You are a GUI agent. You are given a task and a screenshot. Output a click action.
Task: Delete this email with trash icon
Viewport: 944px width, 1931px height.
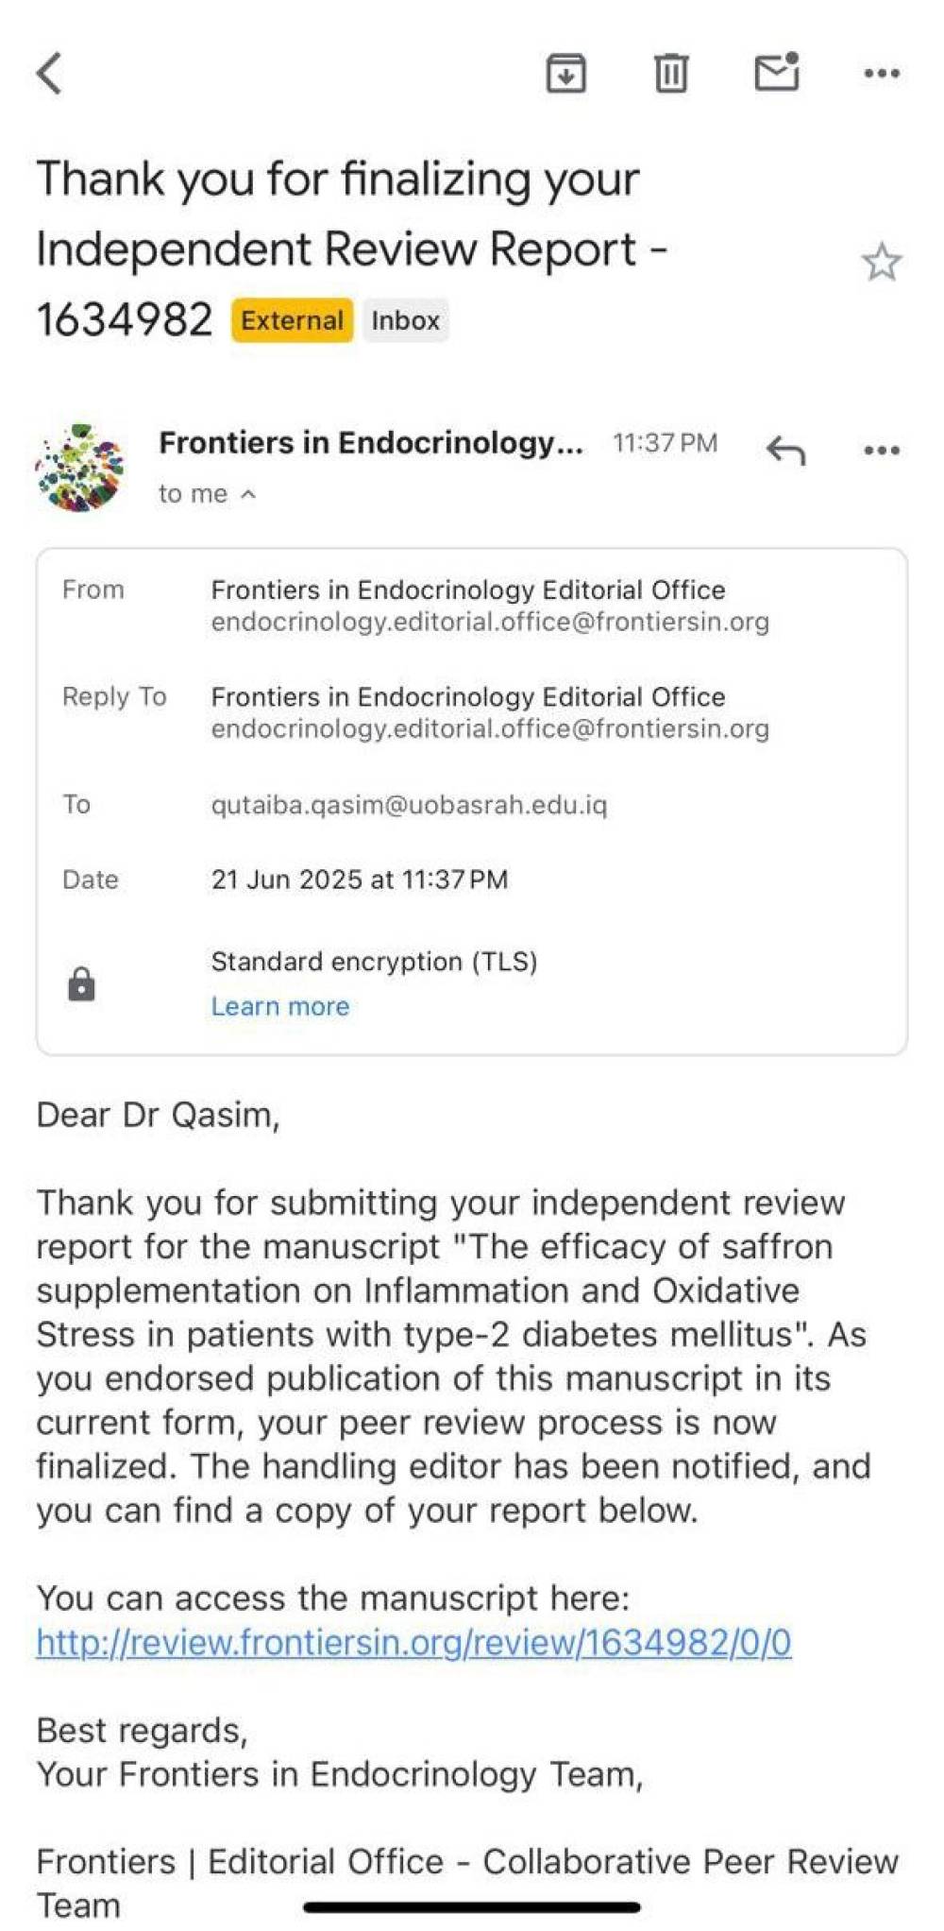click(670, 73)
